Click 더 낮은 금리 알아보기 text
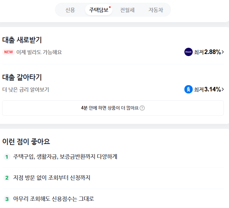Viewport: 229px width, 208px height. pos(26,90)
